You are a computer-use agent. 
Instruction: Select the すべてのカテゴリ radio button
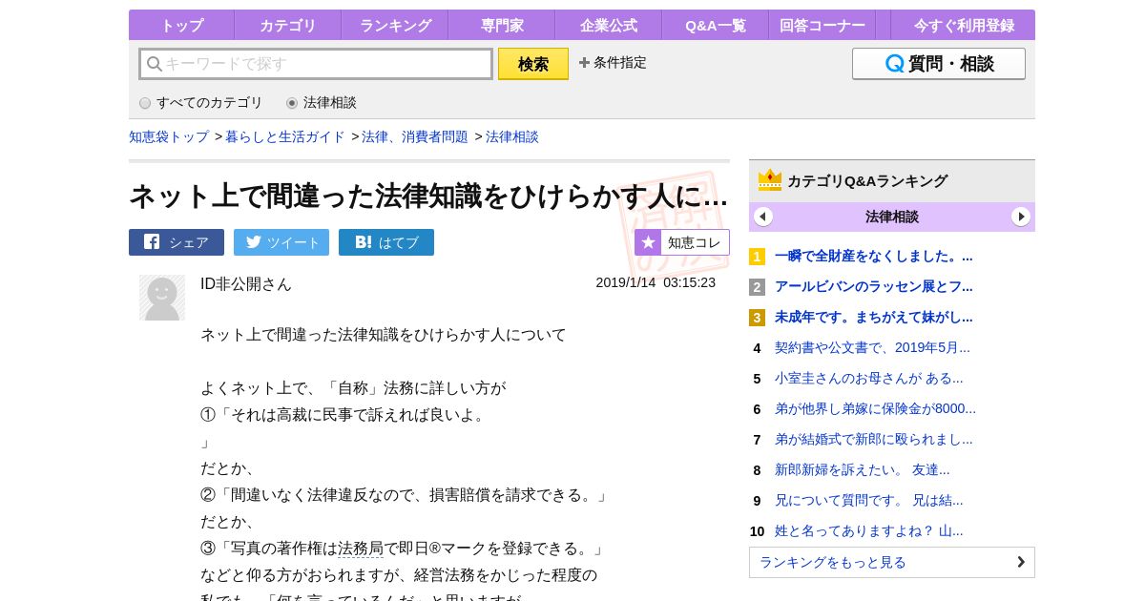click(x=145, y=103)
